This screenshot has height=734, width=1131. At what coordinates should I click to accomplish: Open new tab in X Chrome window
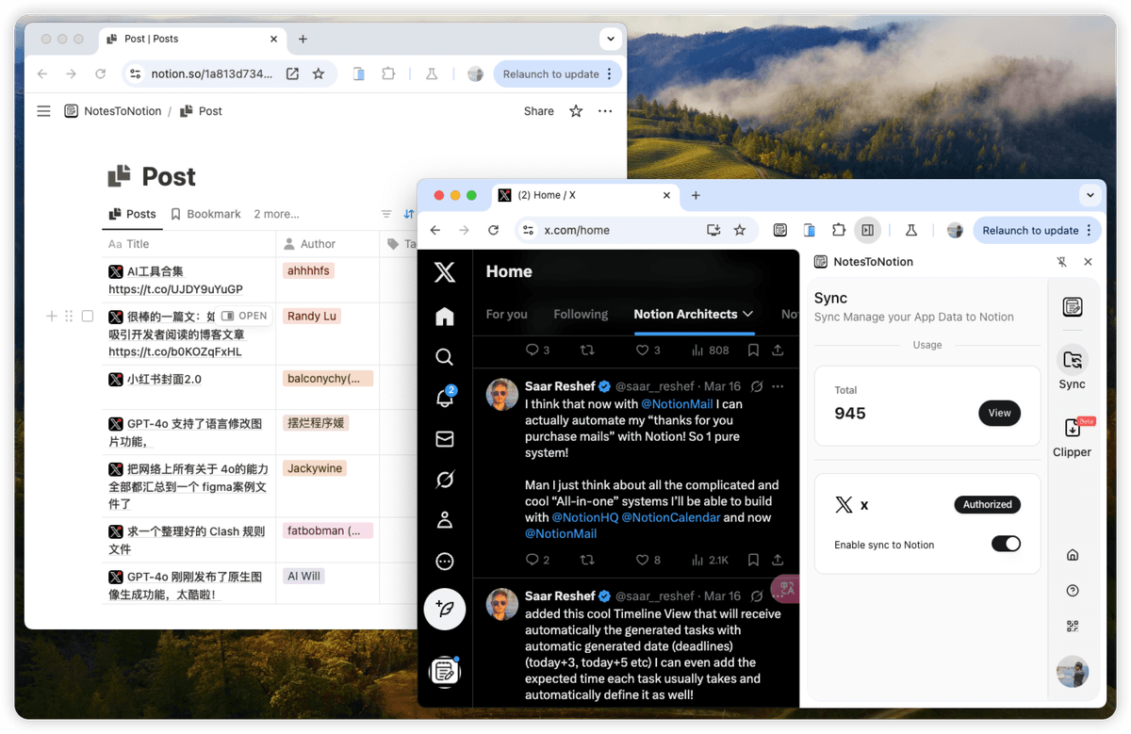point(696,195)
